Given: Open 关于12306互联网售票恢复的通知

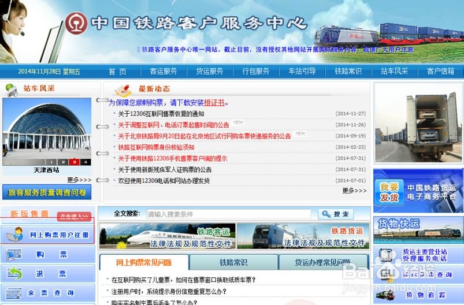Looking at the screenshot, I should (x=161, y=114).
